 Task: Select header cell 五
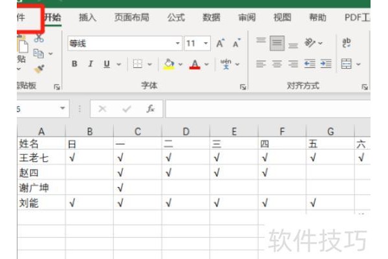tap(330, 144)
